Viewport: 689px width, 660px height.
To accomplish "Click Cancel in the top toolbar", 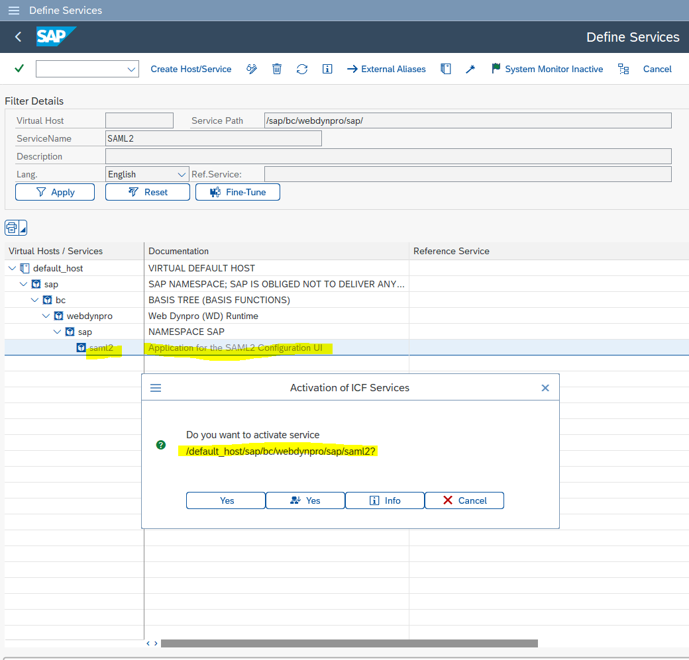I will click(x=657, y=69).
